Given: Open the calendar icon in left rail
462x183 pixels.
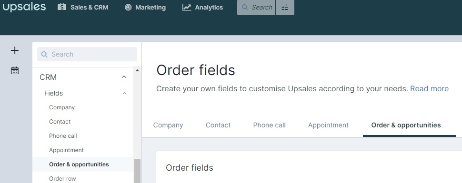Looking at the screenshot, I should pos(14,70).
